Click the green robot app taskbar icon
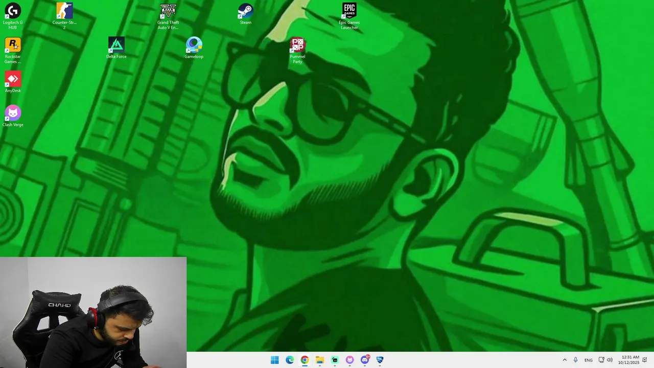 335,360
